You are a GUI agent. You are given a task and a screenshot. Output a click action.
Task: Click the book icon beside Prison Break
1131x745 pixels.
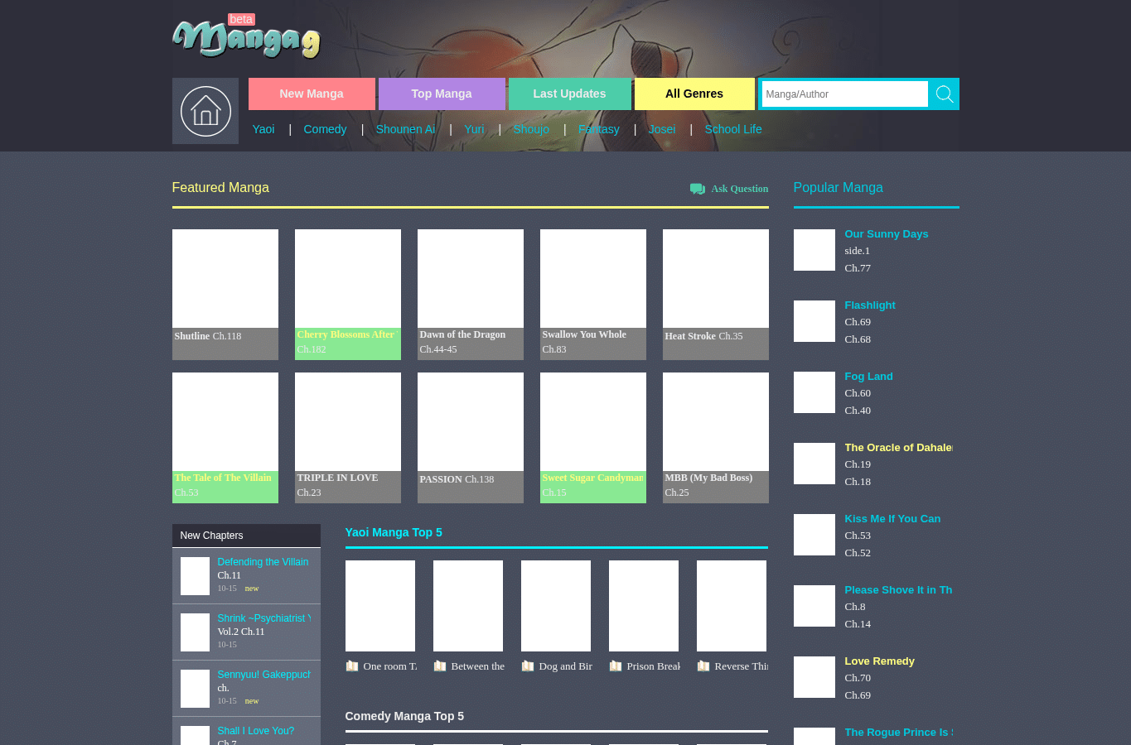[616, 666]
